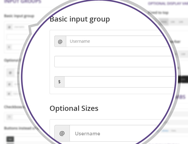The image size is (188, 144).
Task: Click the blurred large @ addon in background Optional sizes
Action: tap(10, 73)
